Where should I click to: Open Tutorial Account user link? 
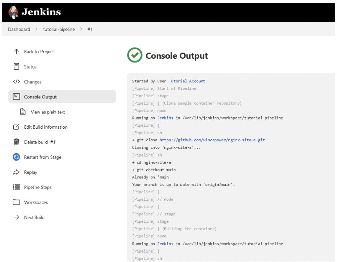coord(187,81)
